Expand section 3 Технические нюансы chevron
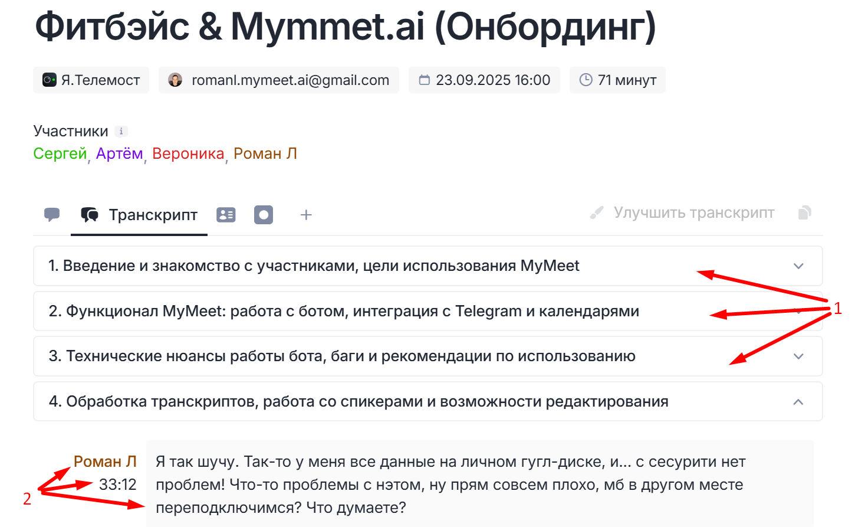Screen dimensions: 865x527 pos(798,356)
